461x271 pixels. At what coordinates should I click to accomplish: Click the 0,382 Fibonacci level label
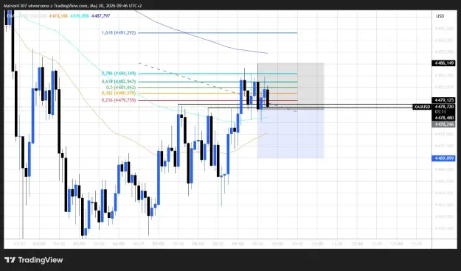click(119, 93)
